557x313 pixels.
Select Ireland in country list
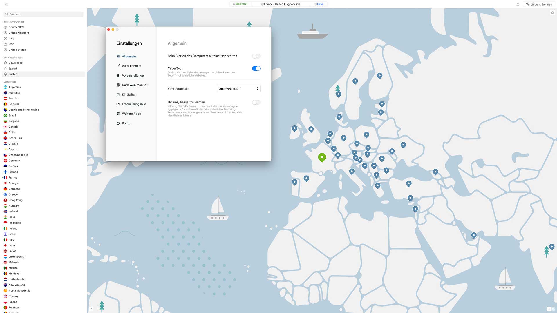44,228
